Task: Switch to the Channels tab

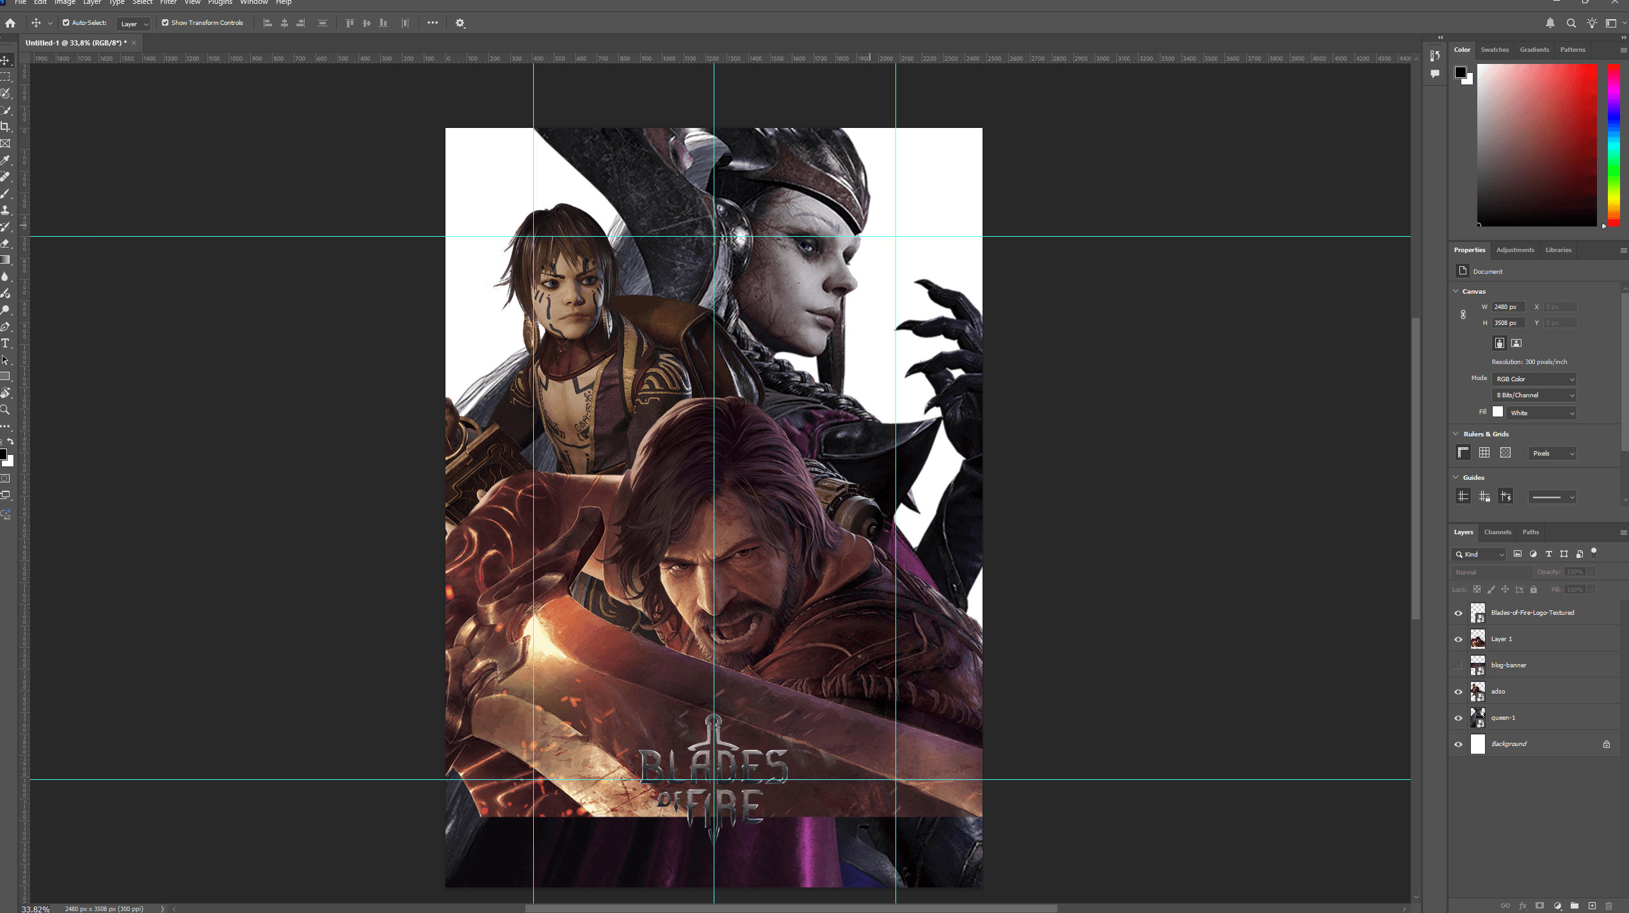Action: pyautogui.click(x=1497, y=532)
